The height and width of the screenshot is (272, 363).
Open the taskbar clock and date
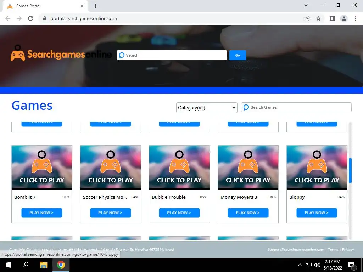coord(333,265)
